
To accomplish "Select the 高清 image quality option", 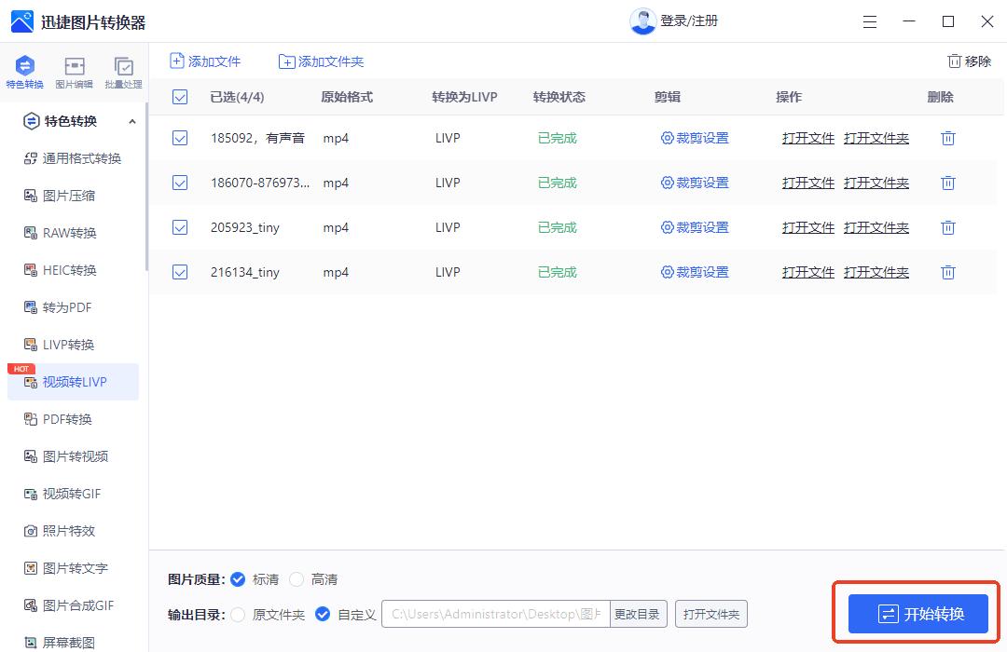I will point(297,579).
